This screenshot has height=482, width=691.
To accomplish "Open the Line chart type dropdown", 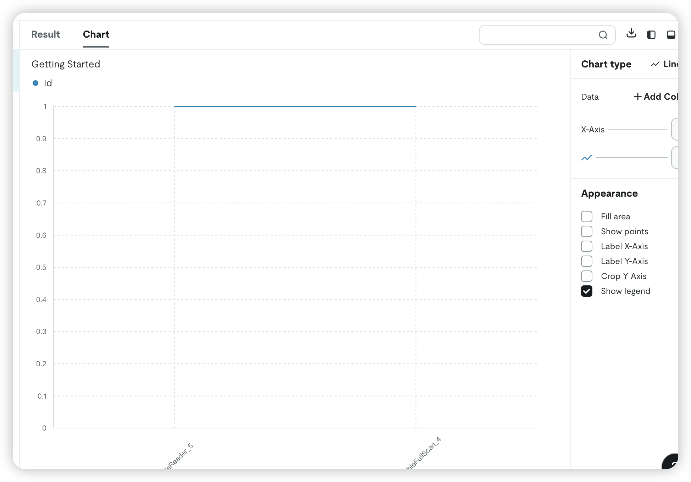I will pyautogui.click(x=665, y=64).
